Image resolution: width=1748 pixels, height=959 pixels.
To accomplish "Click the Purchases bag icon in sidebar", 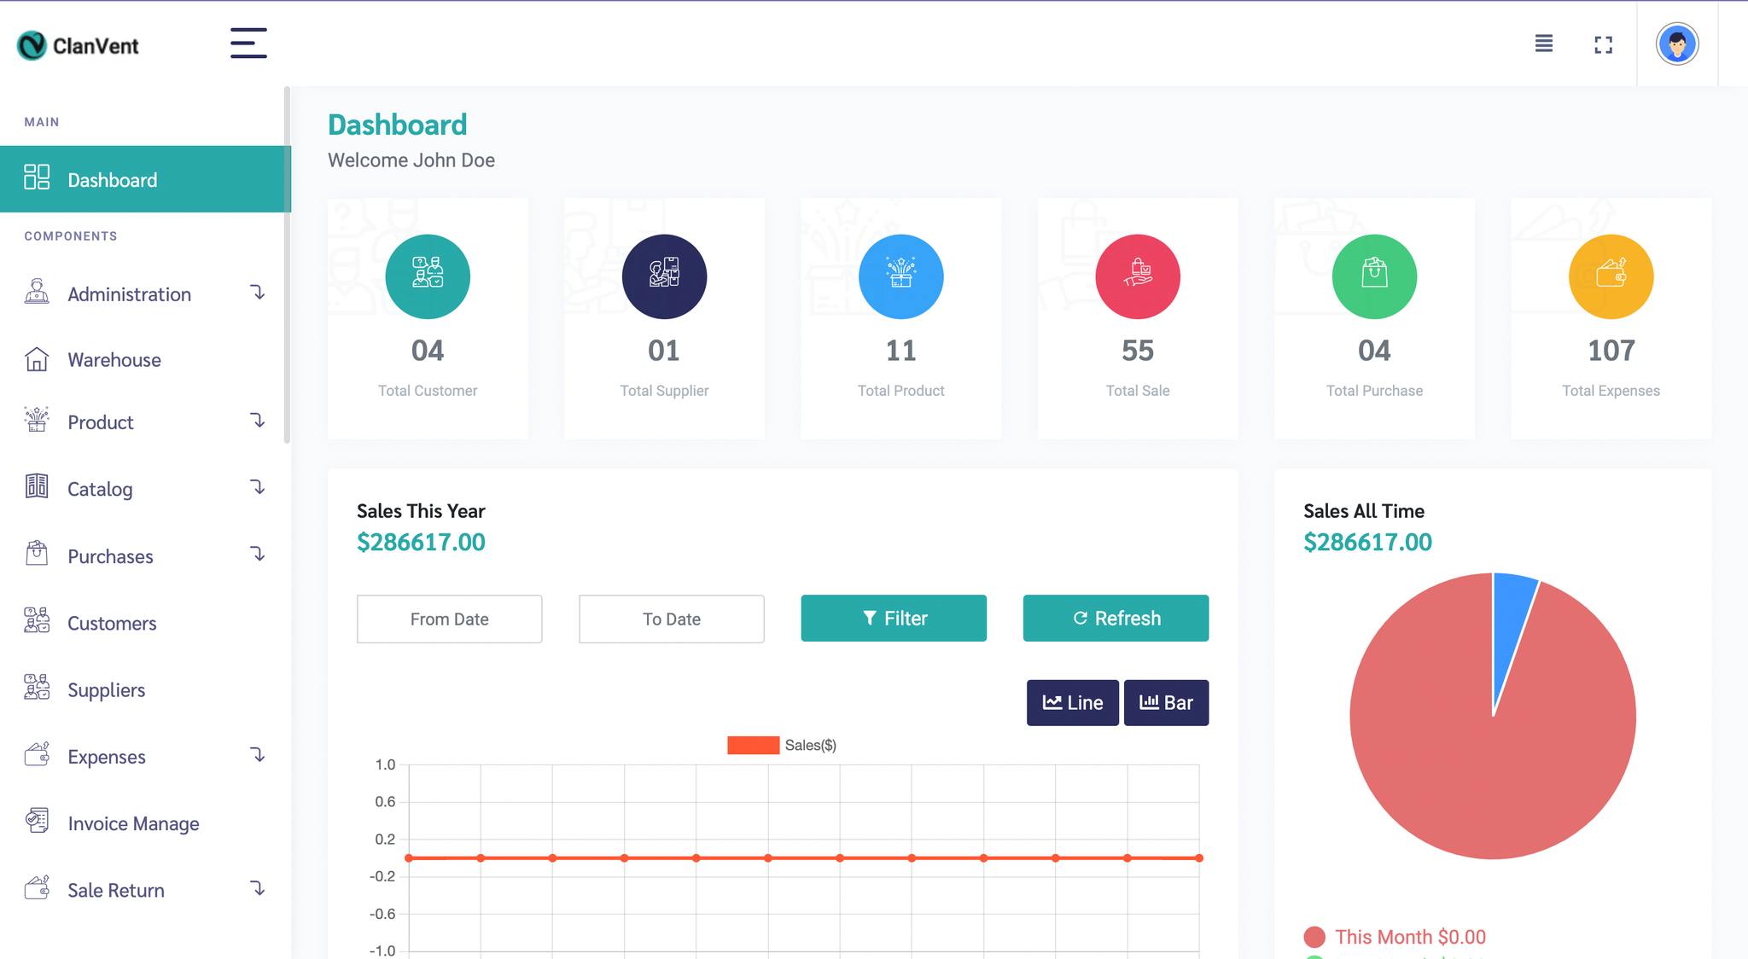I will (x=37, y=554).
